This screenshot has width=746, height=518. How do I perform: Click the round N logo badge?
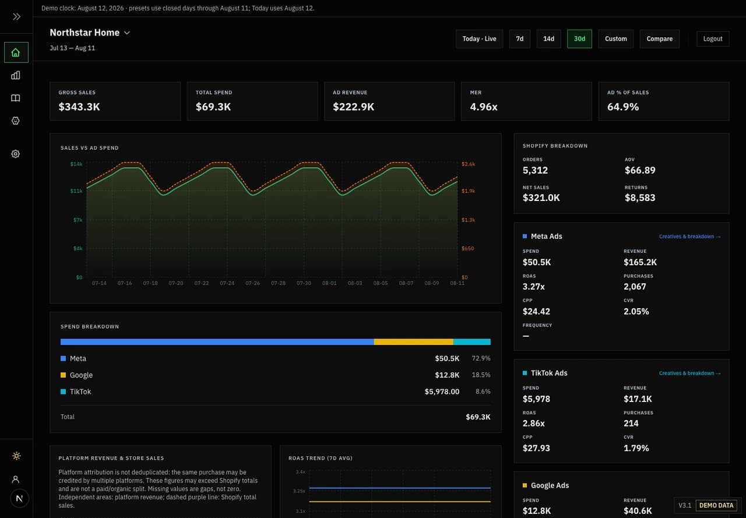19,499
